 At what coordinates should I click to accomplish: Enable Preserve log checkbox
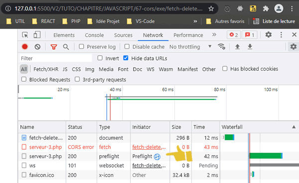(x=81, y=46)
